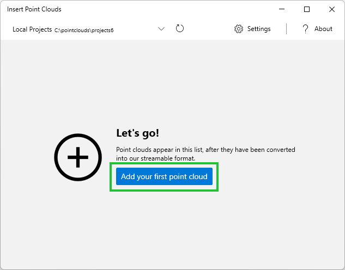Screen dimensions: 345x270
Task: Maximize the Insert Point Clouds window
Action: click(307, 9)
